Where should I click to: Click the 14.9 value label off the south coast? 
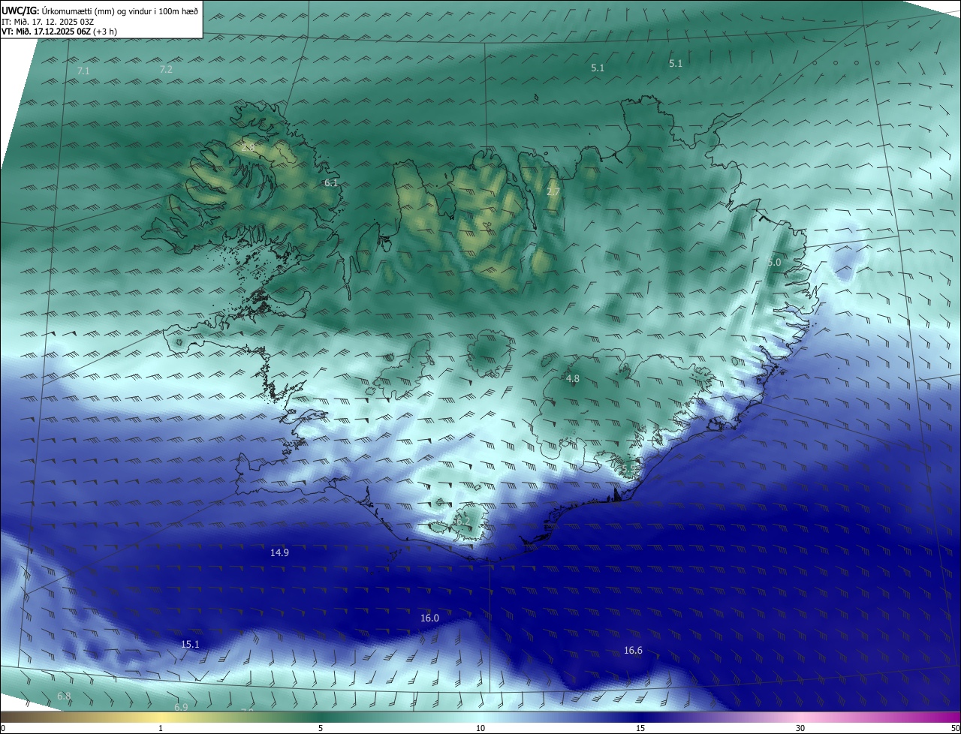pos(279,552)
